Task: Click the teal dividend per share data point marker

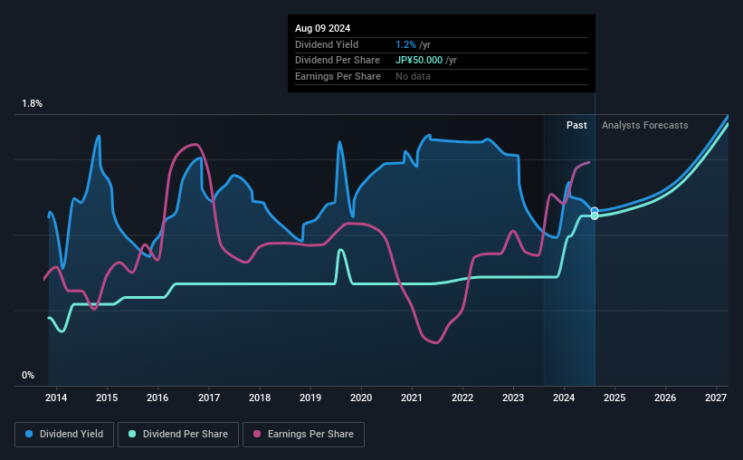Action: (x=595, y=216)
